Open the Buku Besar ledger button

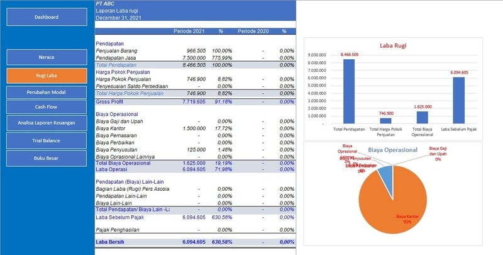(x=47, y=158)
